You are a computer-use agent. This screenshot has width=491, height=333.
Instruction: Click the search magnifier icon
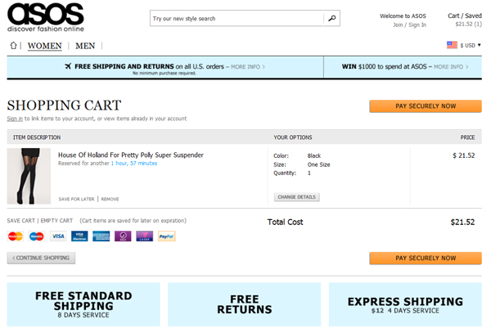(331, 18)
